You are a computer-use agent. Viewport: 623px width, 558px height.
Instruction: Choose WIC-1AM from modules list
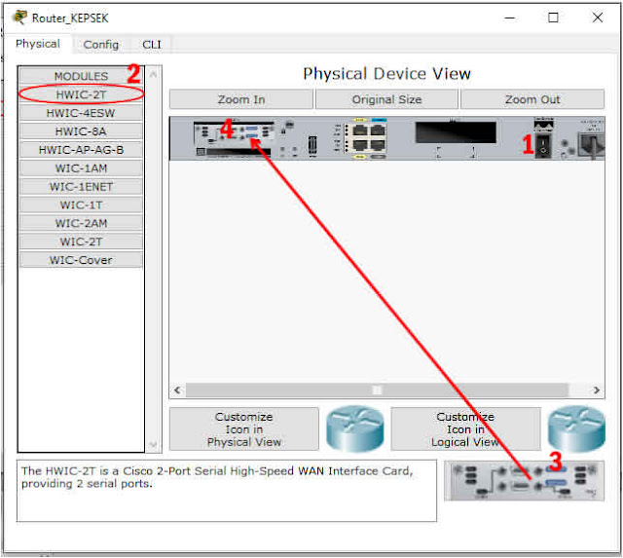pyautogui.click(x=81, y=168)
